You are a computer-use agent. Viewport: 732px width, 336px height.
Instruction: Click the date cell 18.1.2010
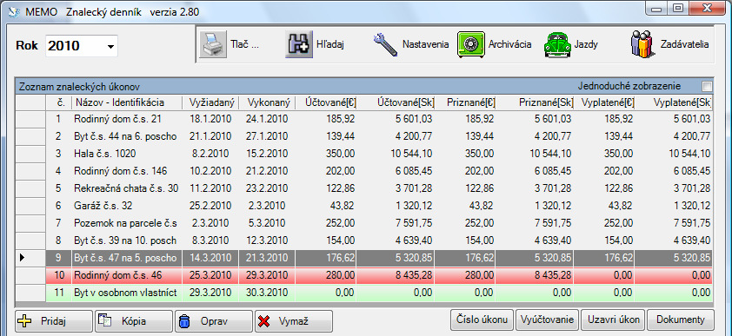[210, 119]
